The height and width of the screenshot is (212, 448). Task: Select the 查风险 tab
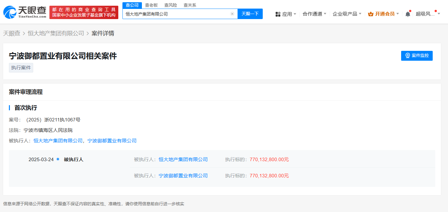[x=171, y=5]
